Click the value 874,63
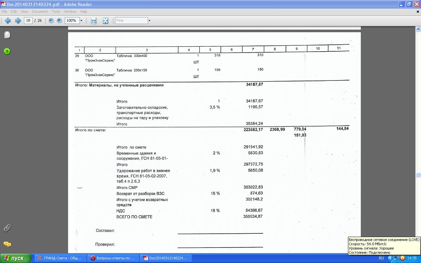 click(257, 193)
